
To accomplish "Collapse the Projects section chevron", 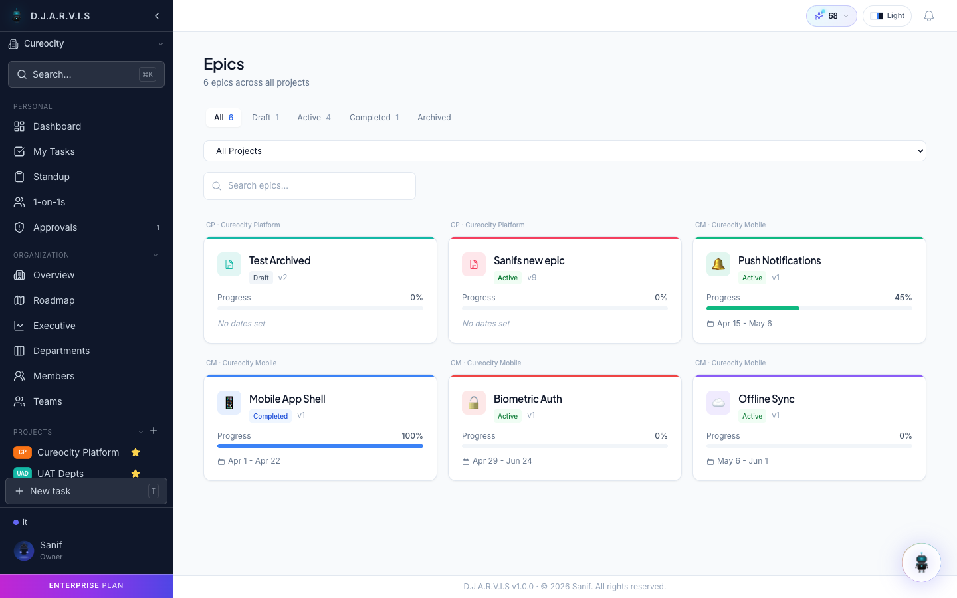I will pyautogui.click(x=140, y=432).
